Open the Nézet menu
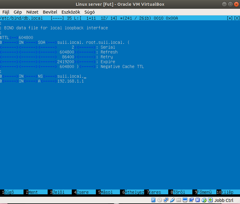This screenshot has width=240, height=204. coord(32,12)
